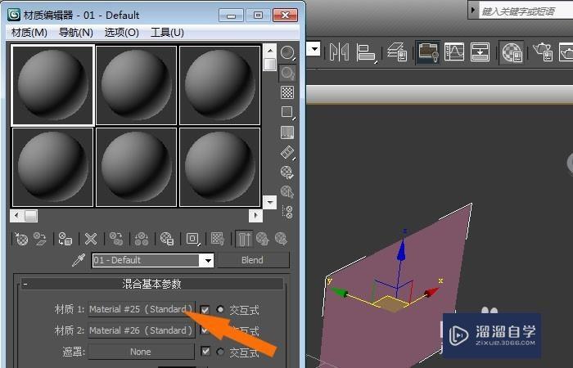573x368 pixels.
Task: Click the Put to Library icon
Action: [167, 239]
